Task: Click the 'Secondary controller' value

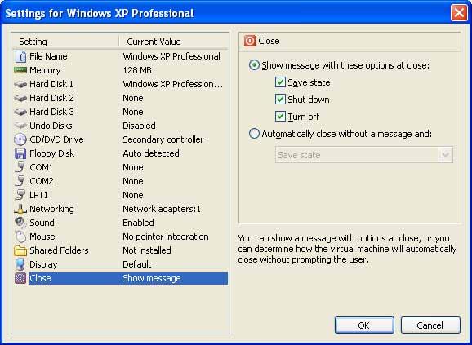Action: point(163,139)
